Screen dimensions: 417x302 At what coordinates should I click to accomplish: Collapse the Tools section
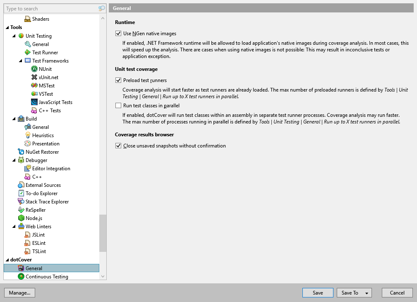[x=7, y=27]
